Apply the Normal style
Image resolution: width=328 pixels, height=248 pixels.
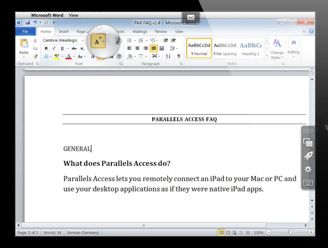(199, 48)
